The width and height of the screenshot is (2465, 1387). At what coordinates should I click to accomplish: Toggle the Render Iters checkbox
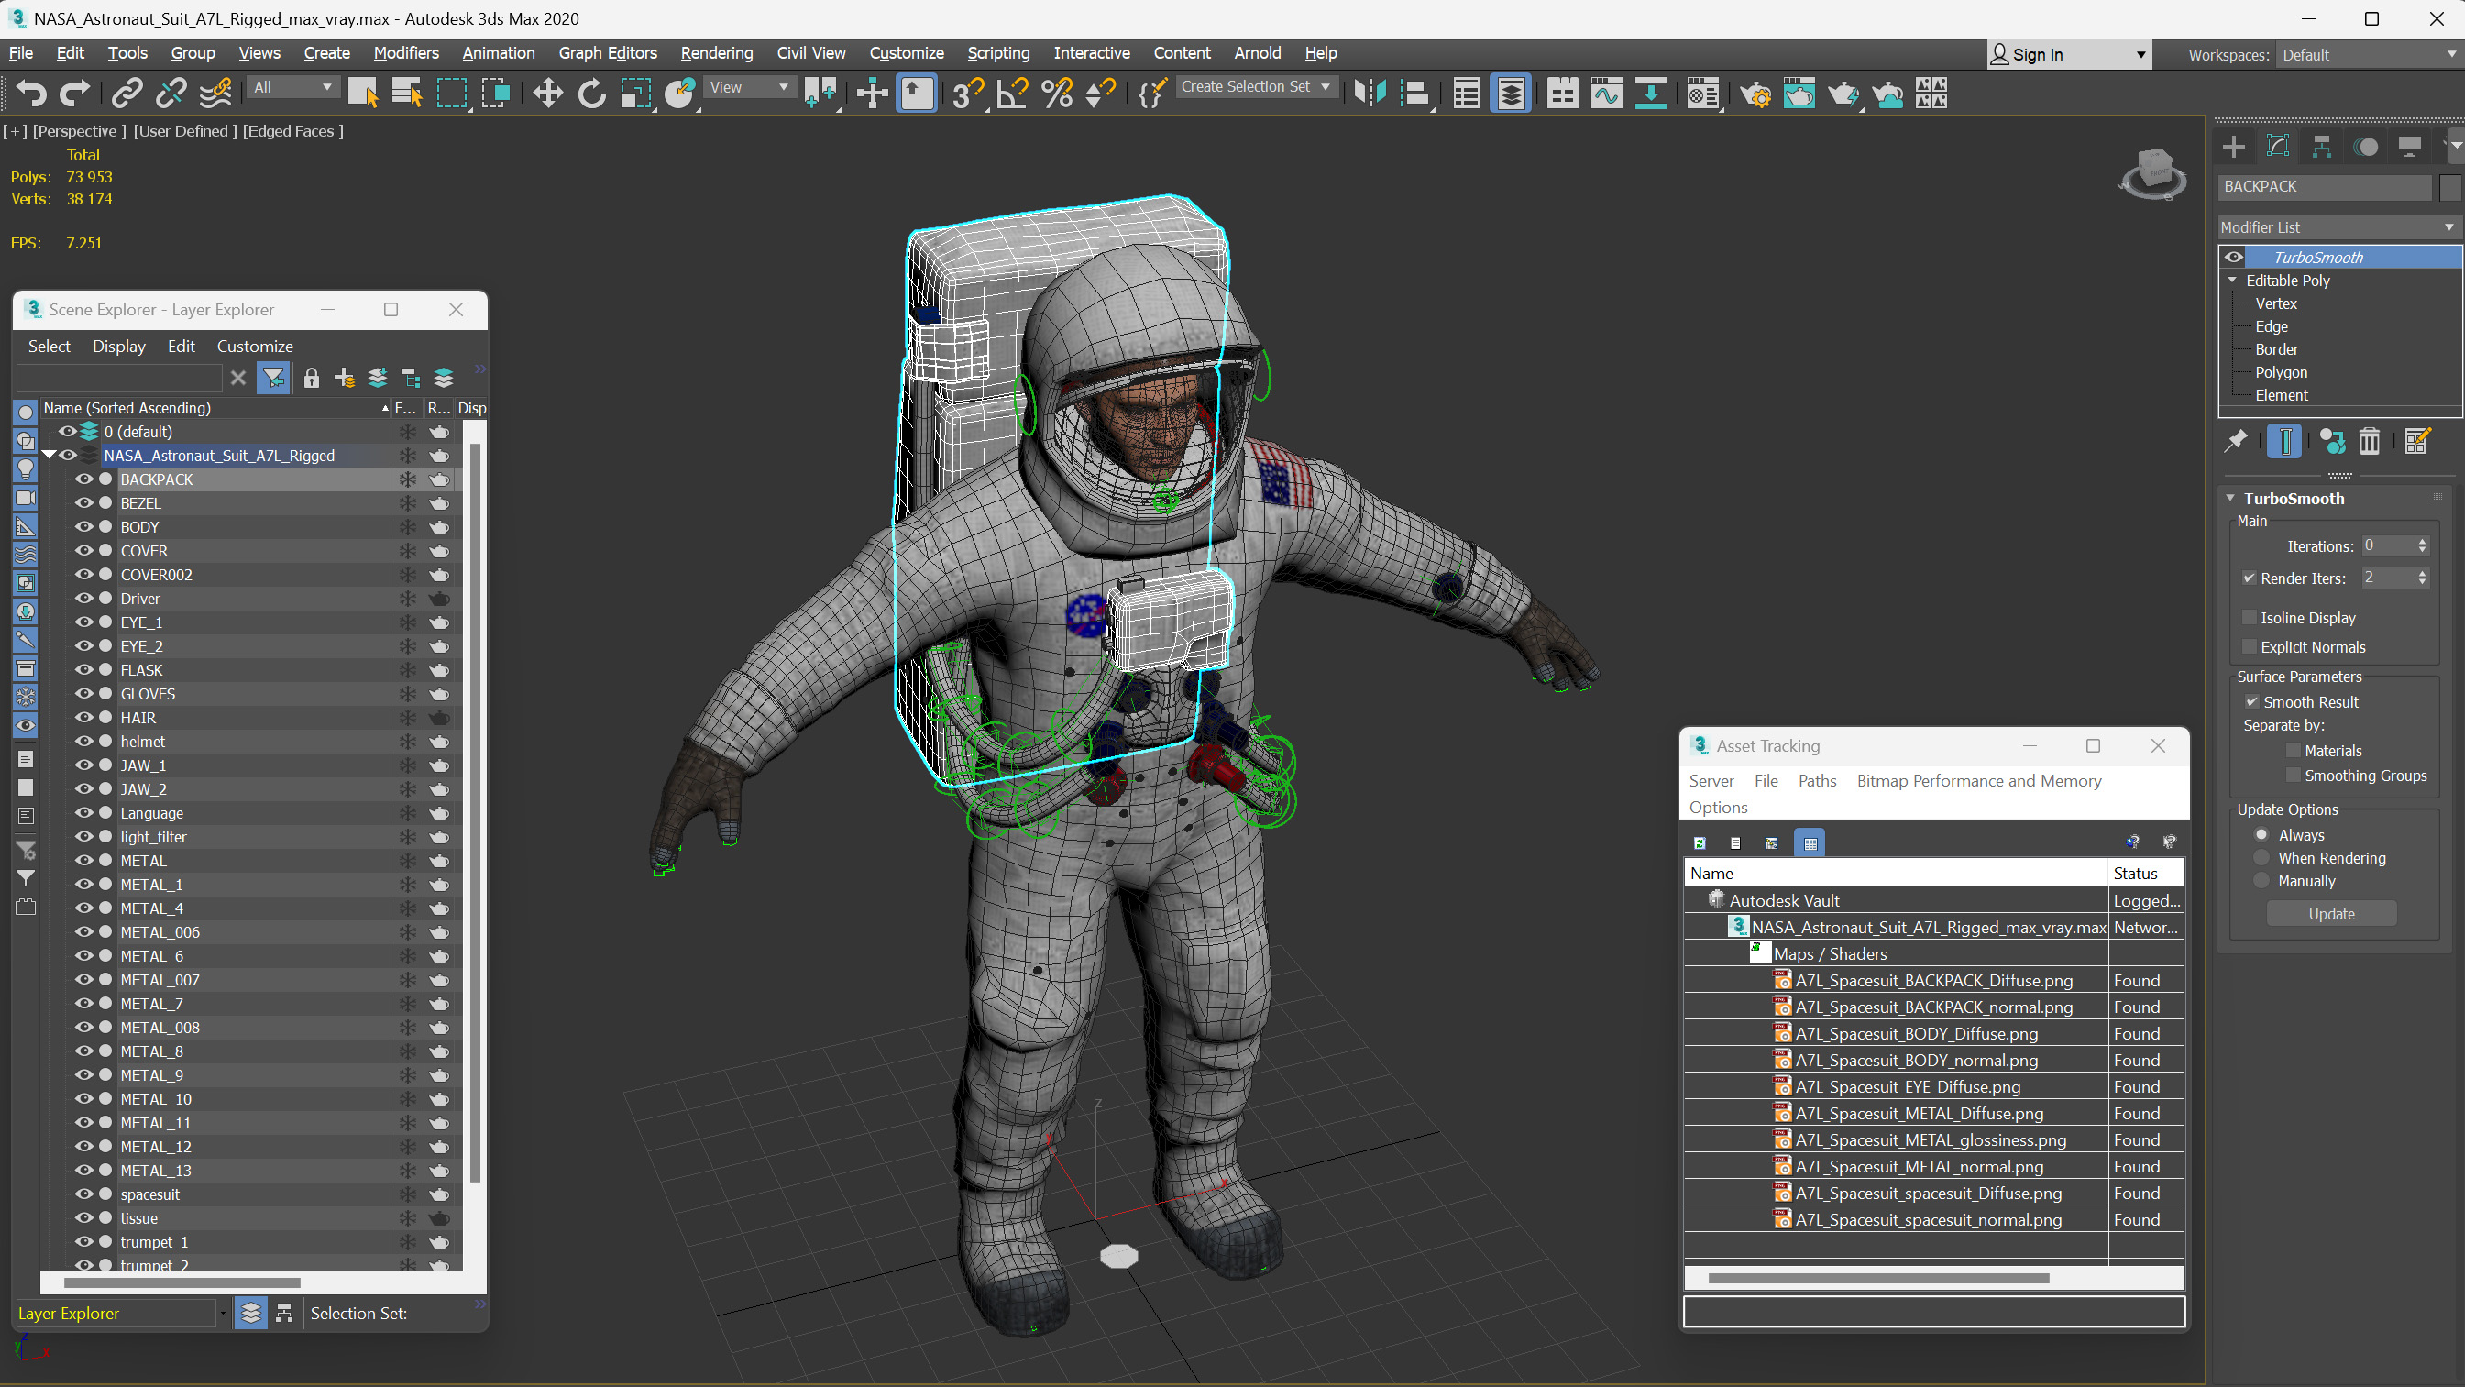2249,578
